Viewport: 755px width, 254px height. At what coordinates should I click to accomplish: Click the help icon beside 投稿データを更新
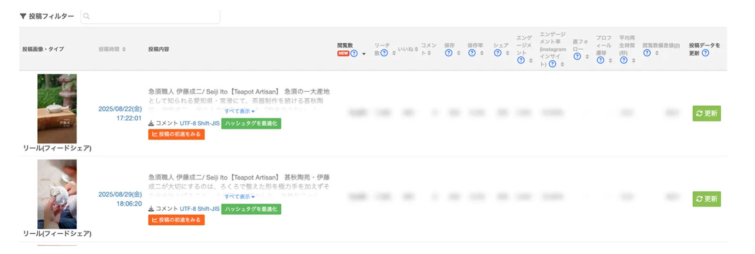coord(705,53)
